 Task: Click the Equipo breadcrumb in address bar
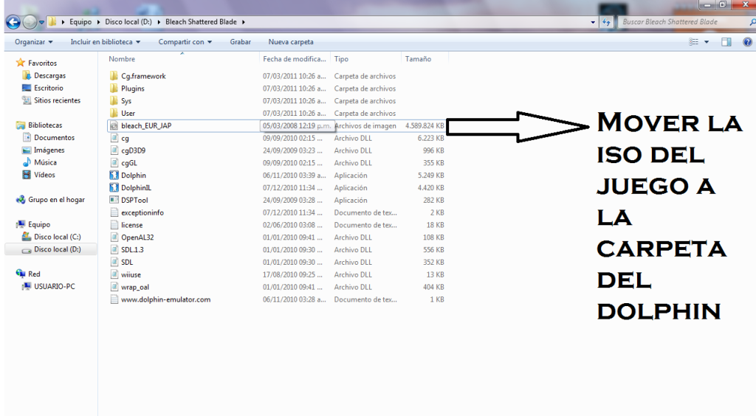click(80, 21)
